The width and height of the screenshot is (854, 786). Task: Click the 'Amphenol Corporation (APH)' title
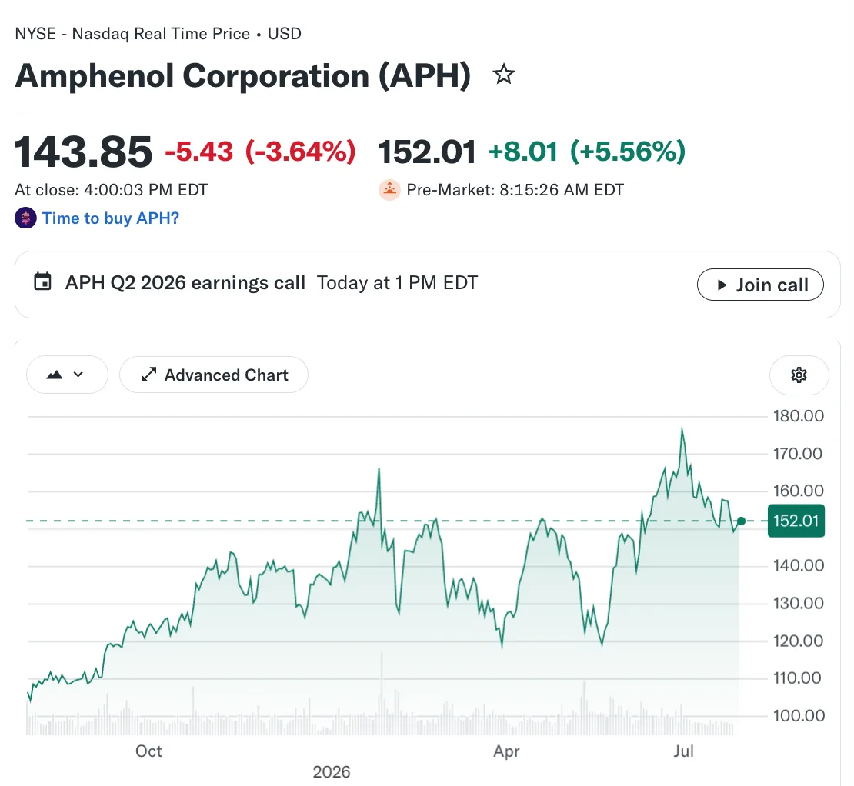tap(243, 75)
